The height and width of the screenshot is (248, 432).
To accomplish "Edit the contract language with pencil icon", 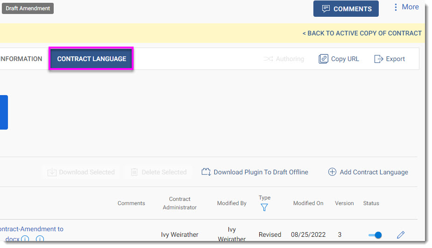I will (x=401, y=235).
